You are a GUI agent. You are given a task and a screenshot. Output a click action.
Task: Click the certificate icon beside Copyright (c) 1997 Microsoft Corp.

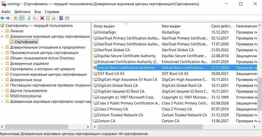(95, 97)
